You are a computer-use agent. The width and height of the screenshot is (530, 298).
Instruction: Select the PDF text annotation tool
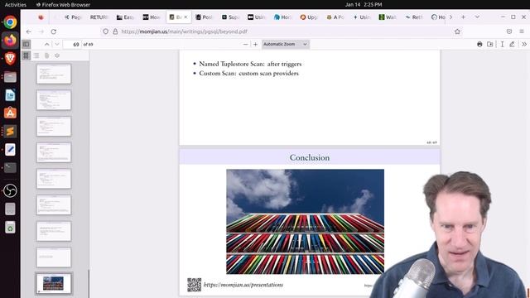[x=503, y=44]
